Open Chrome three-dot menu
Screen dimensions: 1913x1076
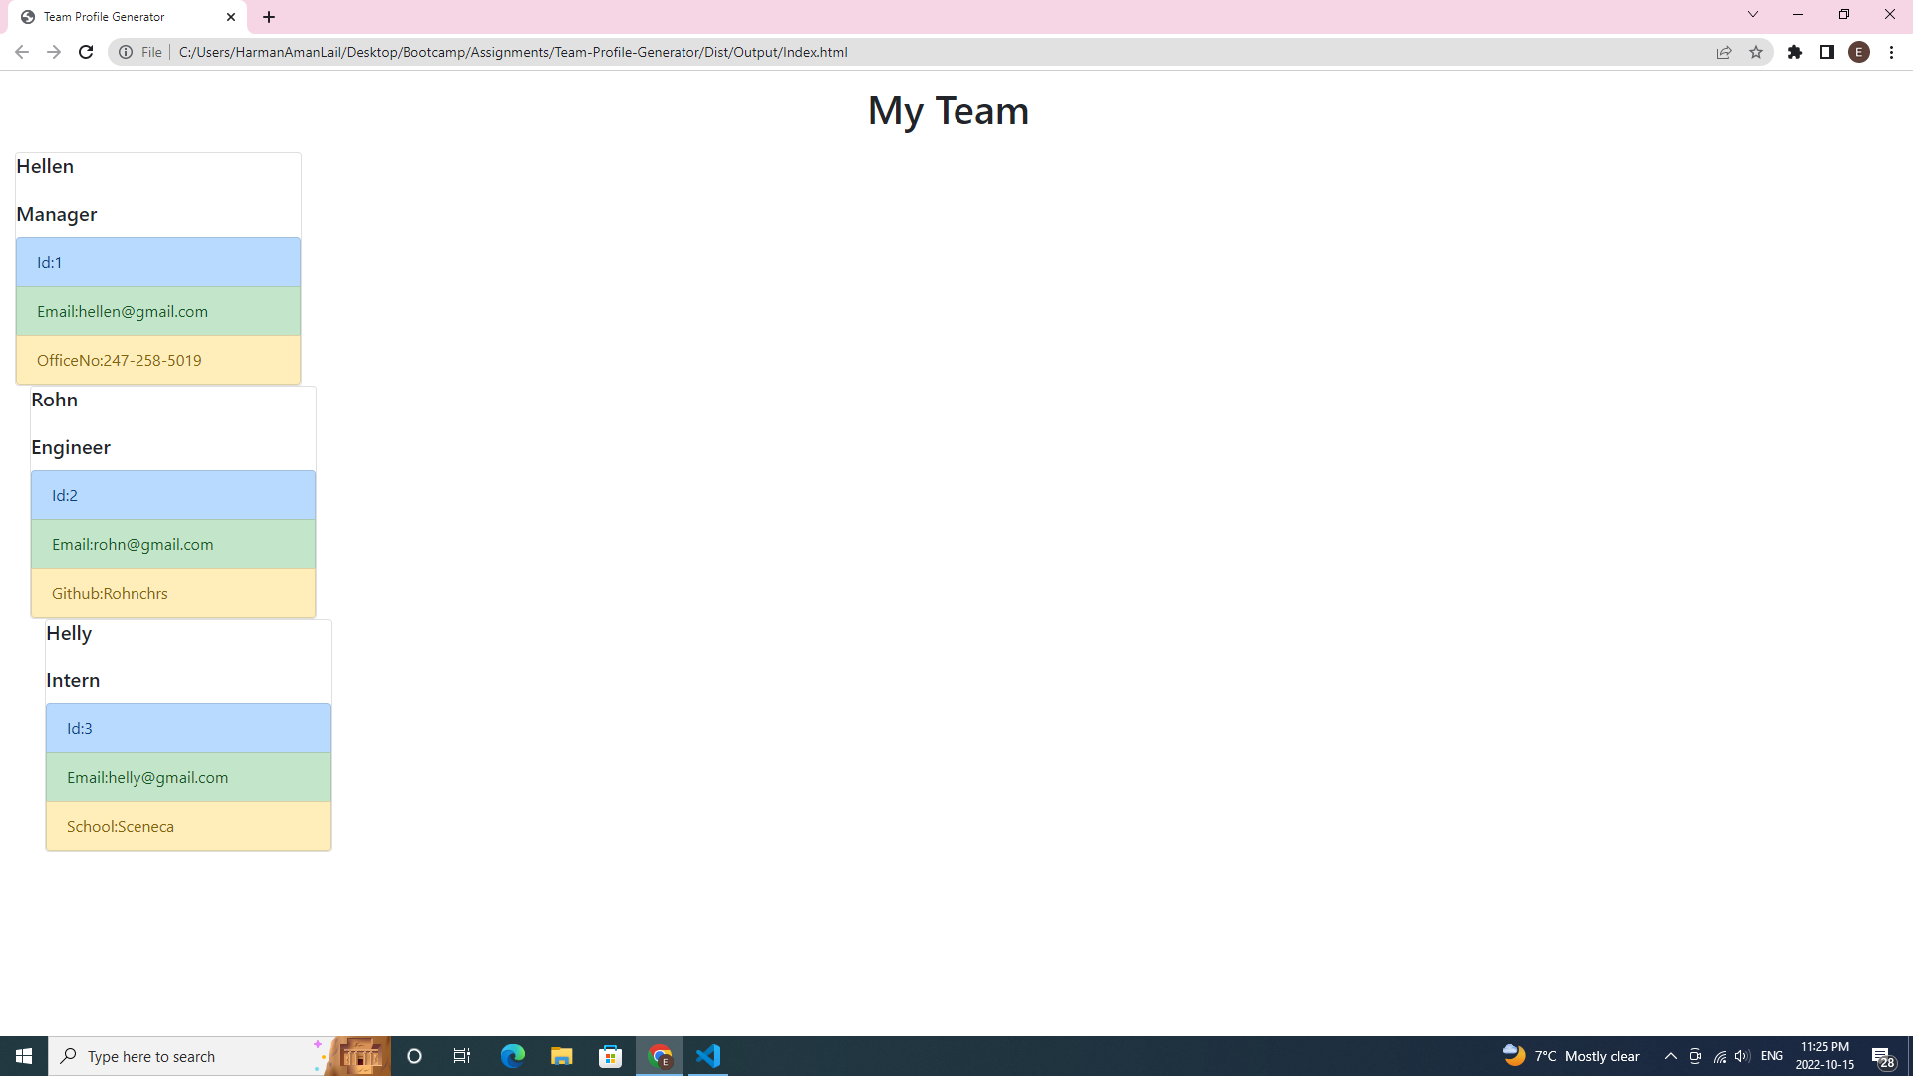(x=1891, y=52)
